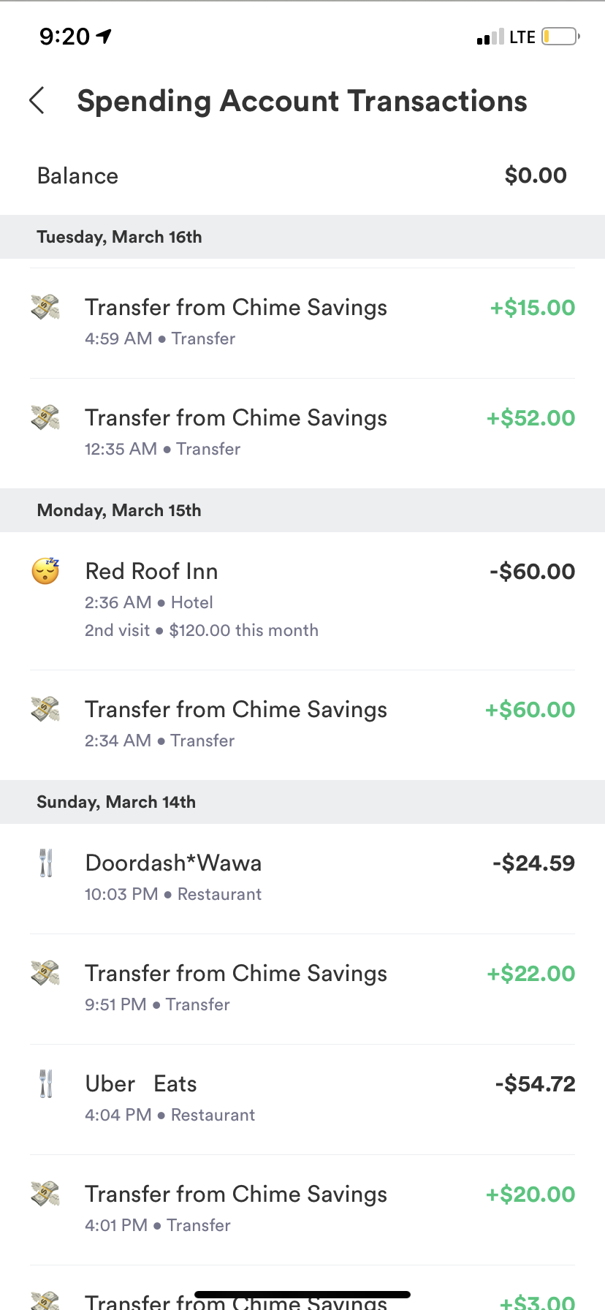
Task: Tap money icon beside +$52.00 transfer
Action: 45,417
